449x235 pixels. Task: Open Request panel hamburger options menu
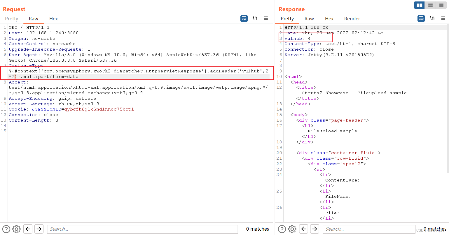click(266, 18)
